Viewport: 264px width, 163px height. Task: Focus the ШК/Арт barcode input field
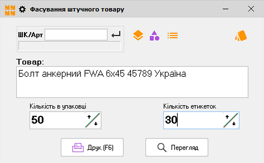tap(76, 35)
